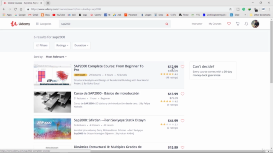Screen dimensions: 273x153
Task: Click the user profile avatar
Action: click(x=255, y=24)
